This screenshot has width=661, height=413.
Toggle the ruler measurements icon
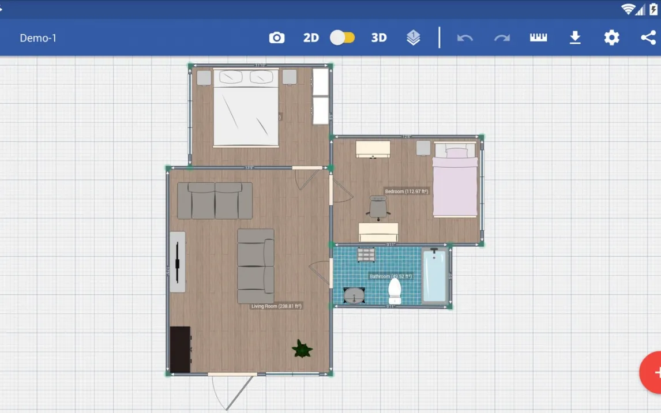pos(538,38)
